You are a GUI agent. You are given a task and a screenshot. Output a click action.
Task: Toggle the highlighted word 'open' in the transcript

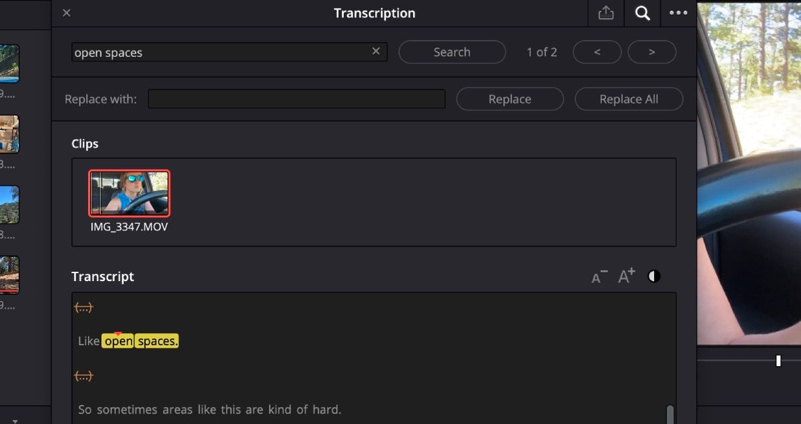(118, 341)
